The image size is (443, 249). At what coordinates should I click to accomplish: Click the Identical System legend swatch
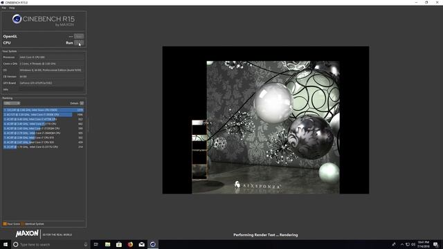pos(23,224)
